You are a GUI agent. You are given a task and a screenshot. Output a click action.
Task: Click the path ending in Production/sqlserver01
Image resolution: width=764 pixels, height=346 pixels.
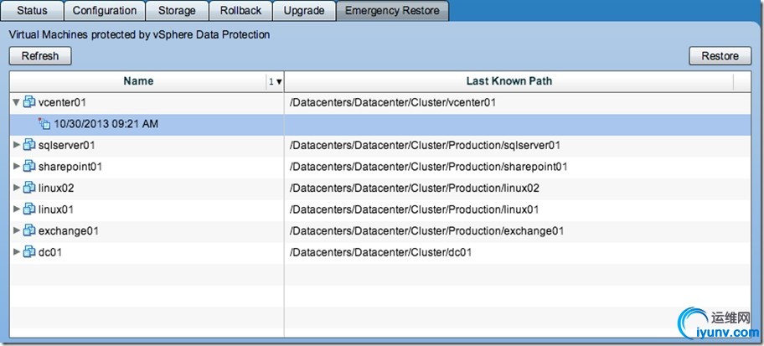(x=425, y=145)
